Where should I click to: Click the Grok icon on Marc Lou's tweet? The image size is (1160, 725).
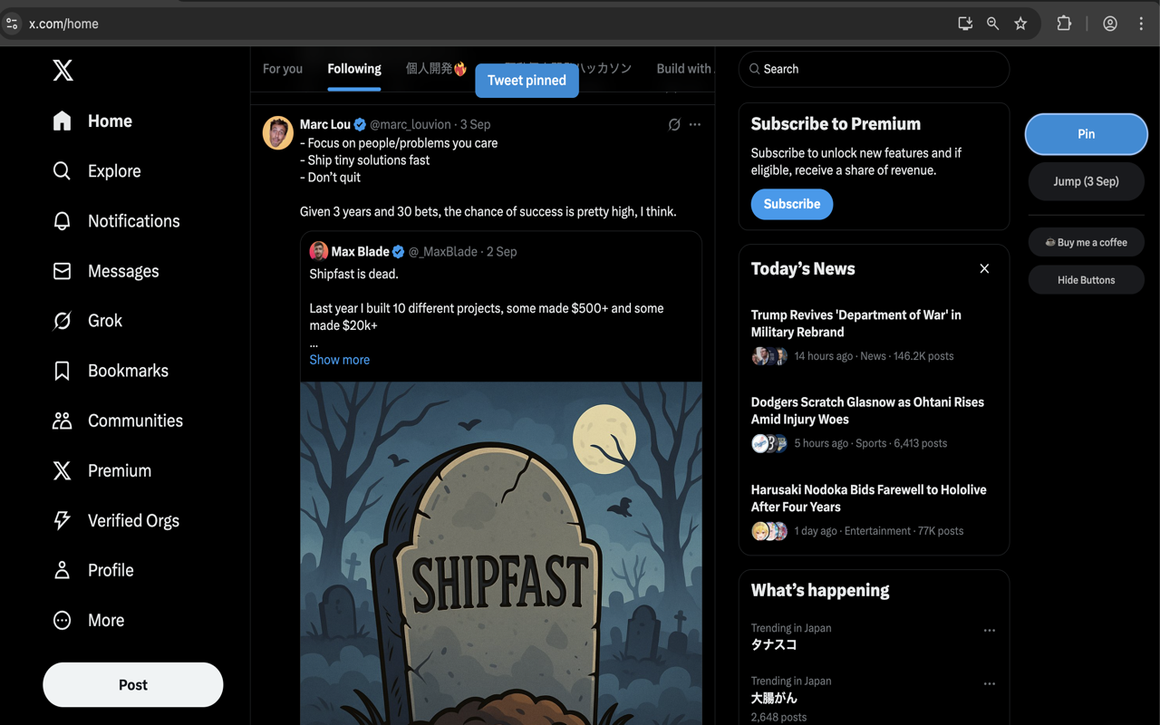[x=674, y=124]
